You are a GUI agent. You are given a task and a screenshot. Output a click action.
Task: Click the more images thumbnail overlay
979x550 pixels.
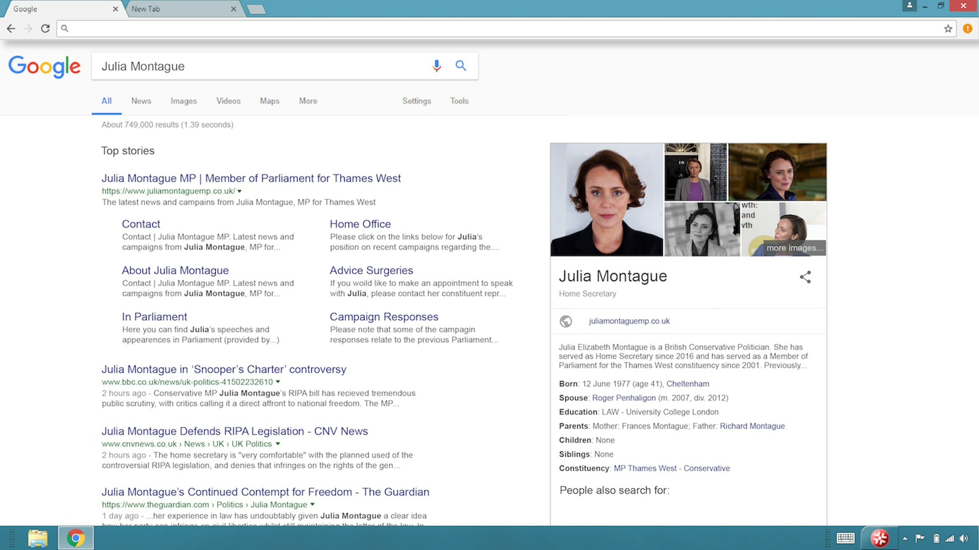[x=794, y=248]
